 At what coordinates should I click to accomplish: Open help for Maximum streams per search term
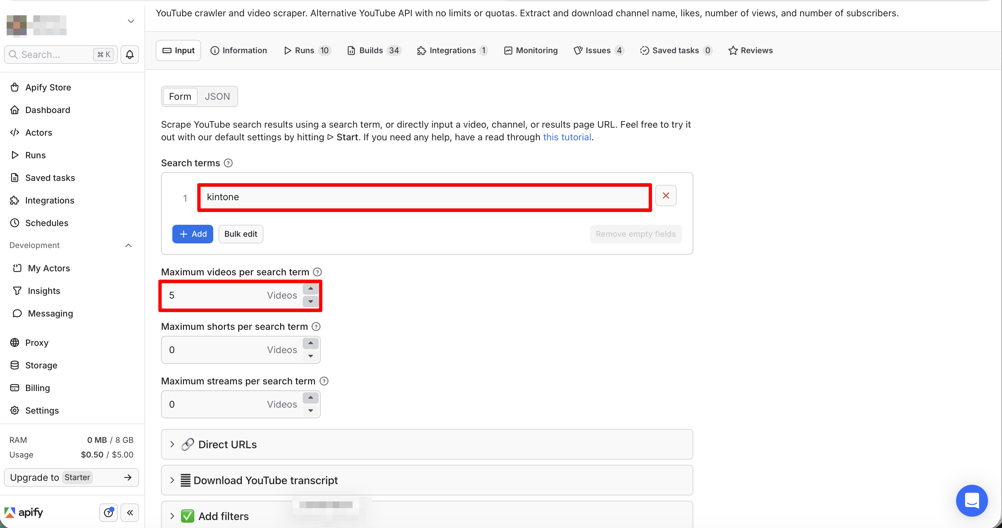[324, 381]
